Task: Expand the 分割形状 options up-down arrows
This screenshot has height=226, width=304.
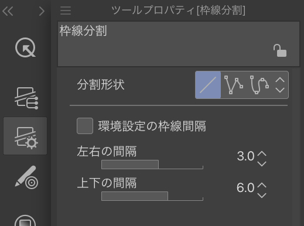Action: 280,85
